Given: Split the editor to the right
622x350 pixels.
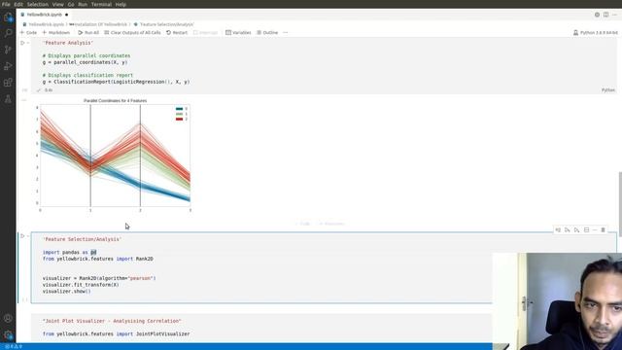Looking at the screenshot, I should click(605, 15).
